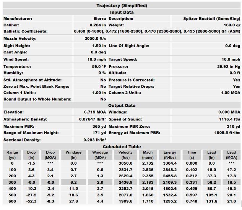Screen dimensions: 242x210
Task: Click drop cell '4.3' in row 200
Action: [x=31, y=176]
